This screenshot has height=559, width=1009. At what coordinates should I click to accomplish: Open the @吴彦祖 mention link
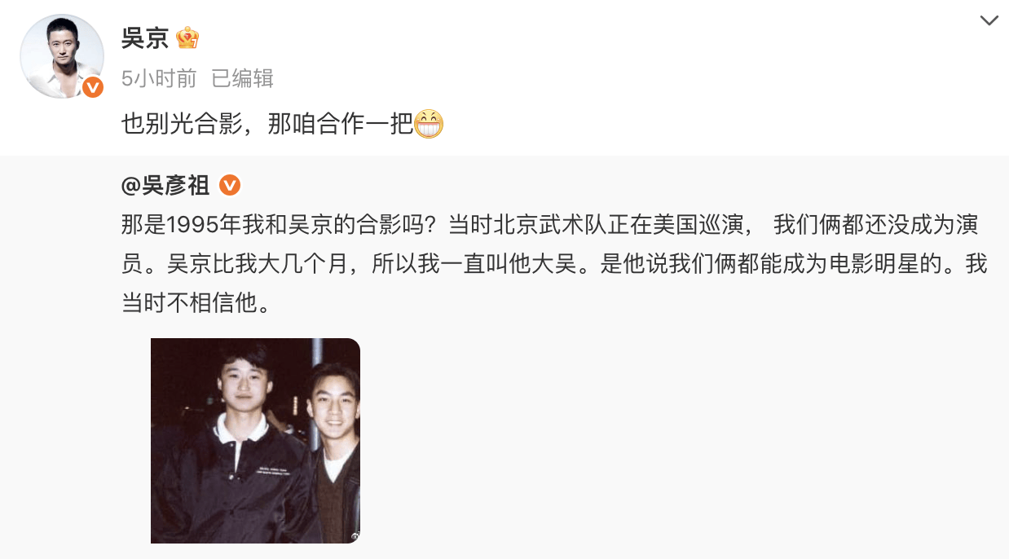coord(165,186)
